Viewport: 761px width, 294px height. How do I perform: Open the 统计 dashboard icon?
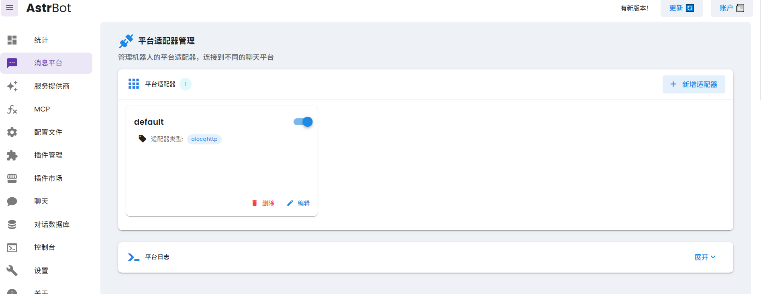(x=12, y=40)
